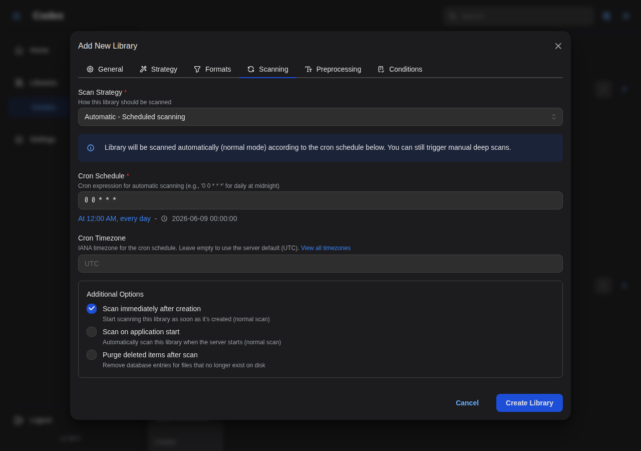Switch to the Formats tab
Viewport: 641px width, 451px height.
click(212, 69)
